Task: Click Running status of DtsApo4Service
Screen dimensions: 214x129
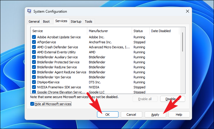Action: click(139, 82)
